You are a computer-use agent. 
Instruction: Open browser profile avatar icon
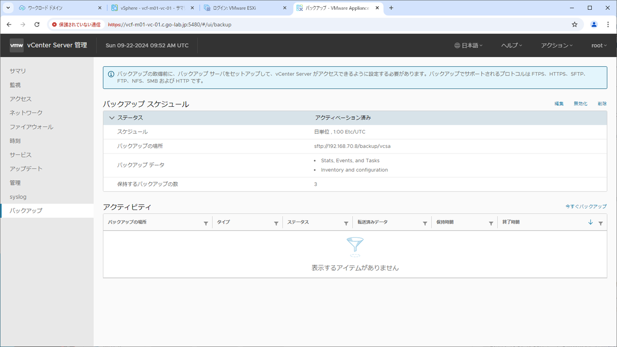point(594,25)
